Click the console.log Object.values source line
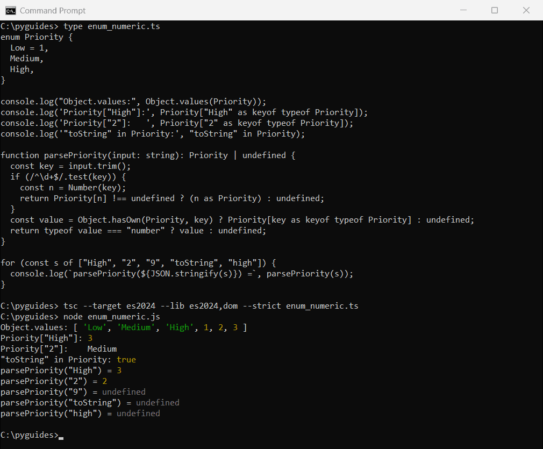543x449 pixels. click(133, 102)
